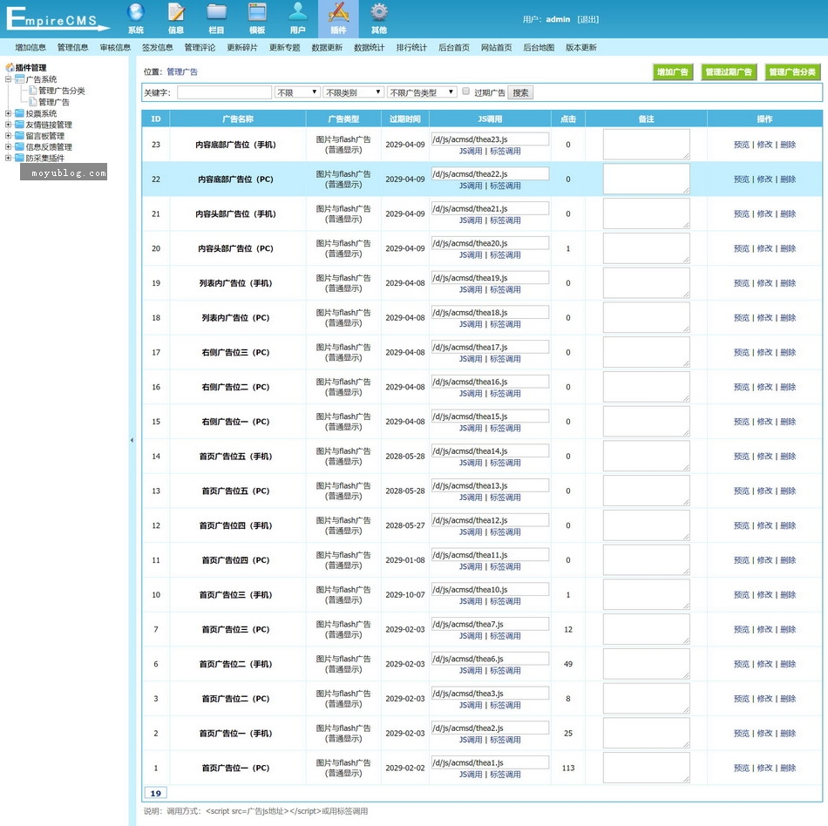Open the 信息 section in the top navigation
The width and height of the screenshot is (828, 826).
pos(176,19)
